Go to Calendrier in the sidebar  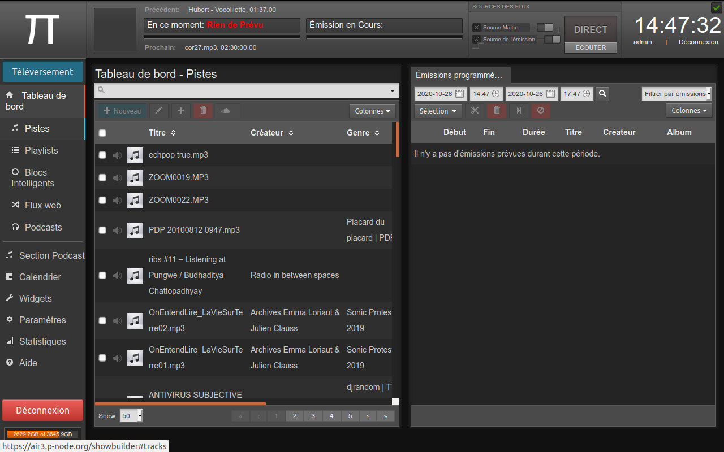click(40, 277)
